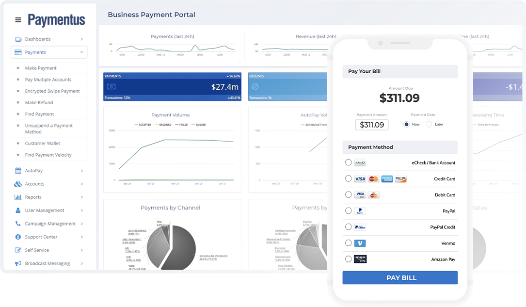Image resolution: width=526 pixels, height=307 pixels.
Task: Click the PayPal logo icon
Action: pos(360,211)
